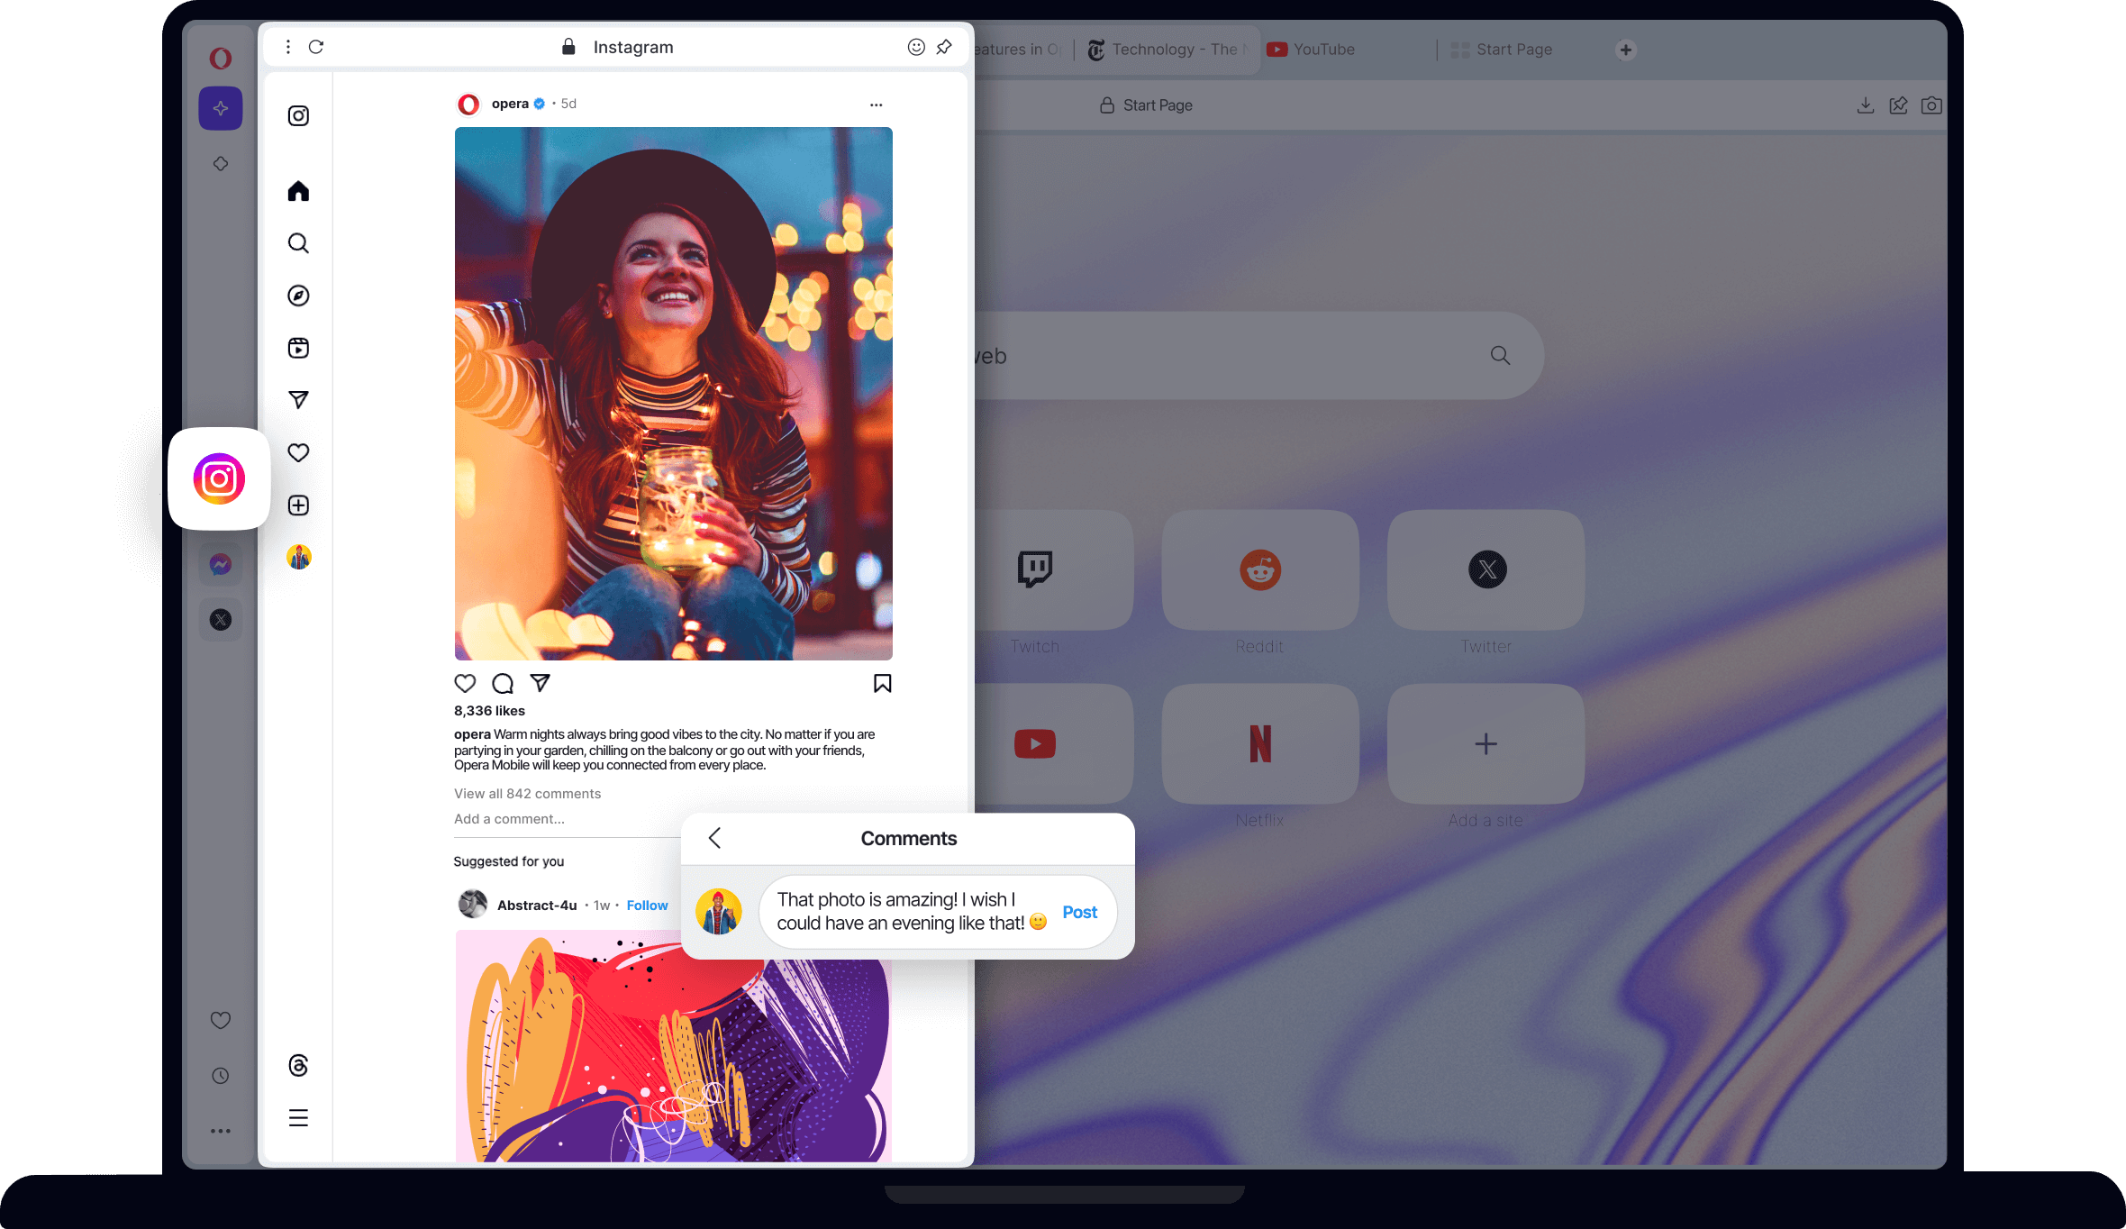
Task: Open the Threads icon in Instagram sidebar
Action: click(x=297, y=1067)
